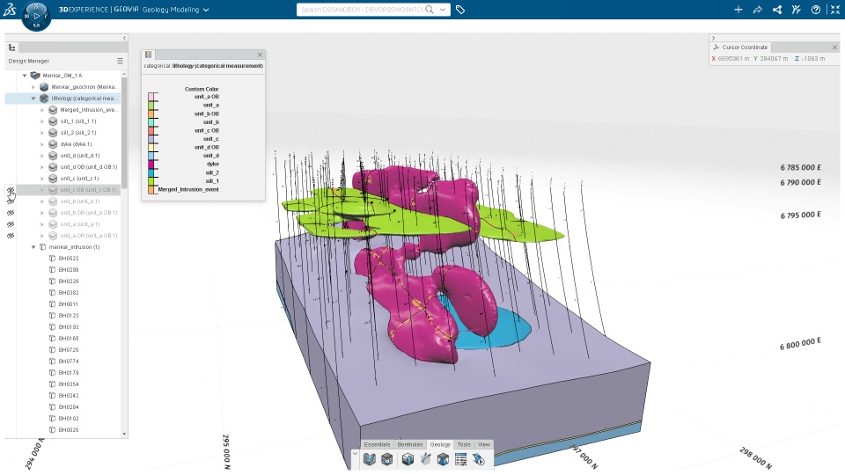Click the fault surfaces icon in toolbar
This screenshot has width=845, height=475.
pyautogui.click(x=425, y=459)
